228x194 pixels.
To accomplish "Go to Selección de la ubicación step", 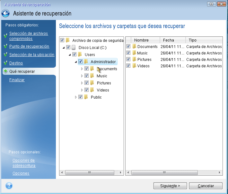I will pos(32,54).
